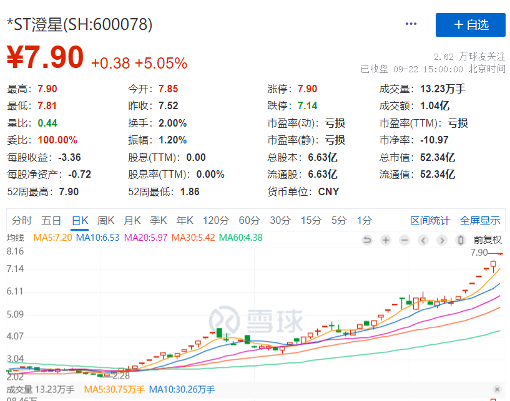The height and width of the screenshot is (401, 510).
Task: Zoom in the K-line chart with plus icon
Action: click(x=386, y=240)
